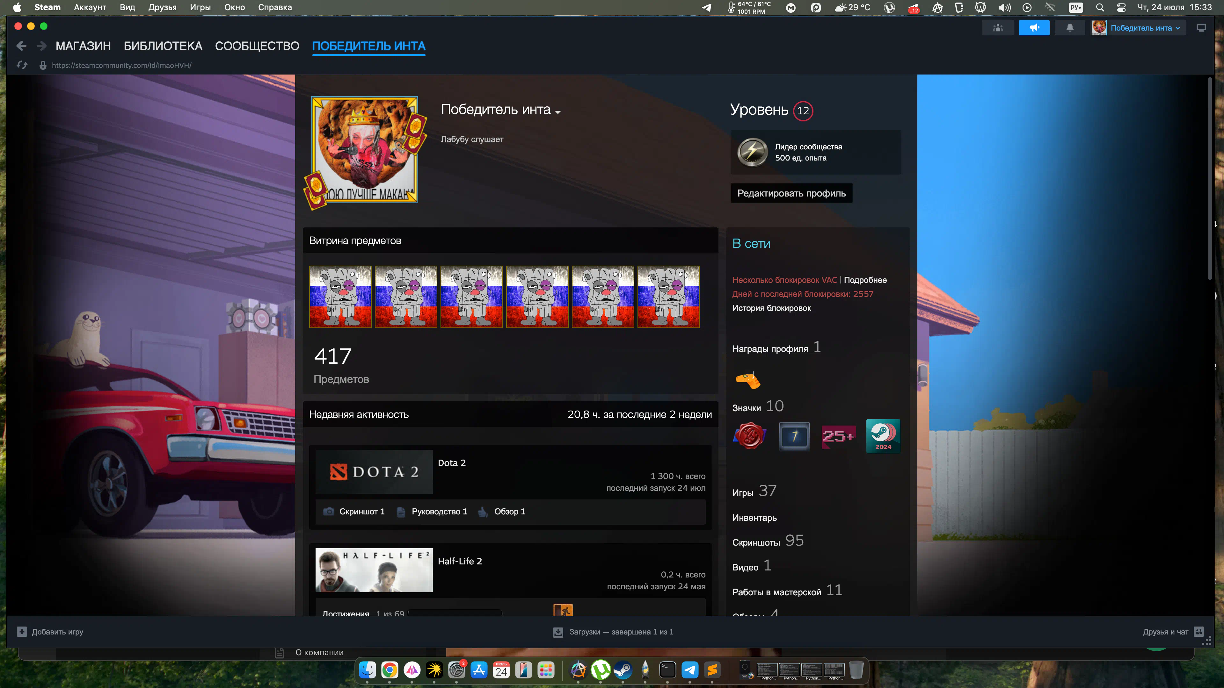Viewport: 1224px width, 688px height.
Task: Open Dota 2 Обзор 1 link
Action: (x=509, y=511)
